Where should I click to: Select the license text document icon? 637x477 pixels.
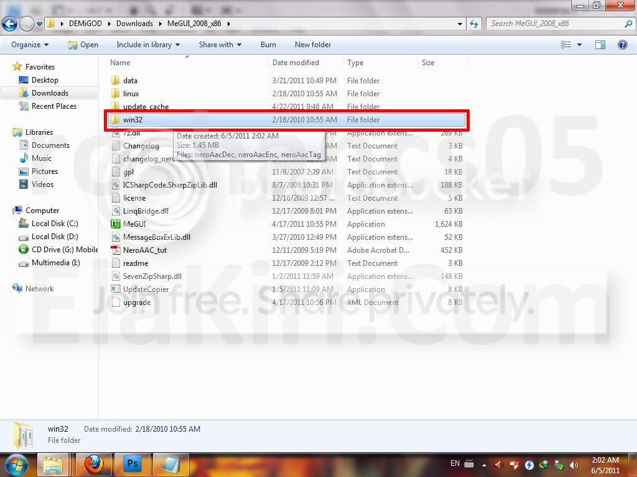point(115,198)
